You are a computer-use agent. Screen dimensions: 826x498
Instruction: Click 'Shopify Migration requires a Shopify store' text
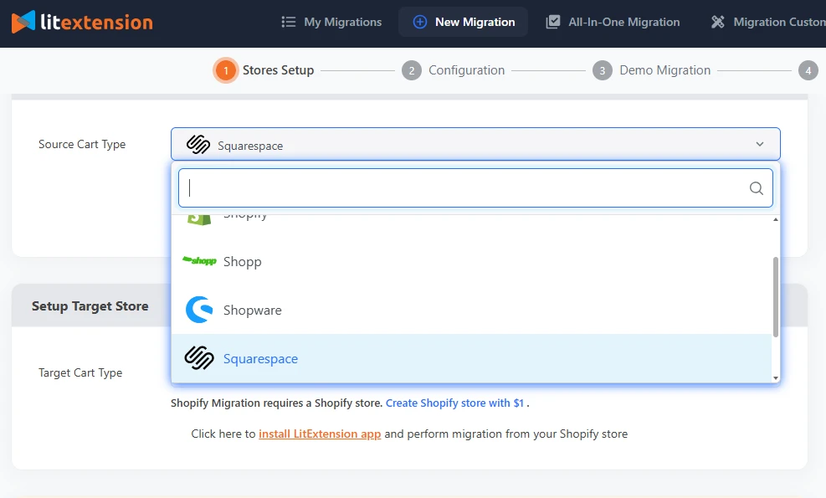[276, 403]
